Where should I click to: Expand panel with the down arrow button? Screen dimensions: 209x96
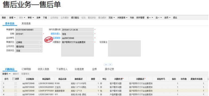pyautogui.click(x=110, y=65)
